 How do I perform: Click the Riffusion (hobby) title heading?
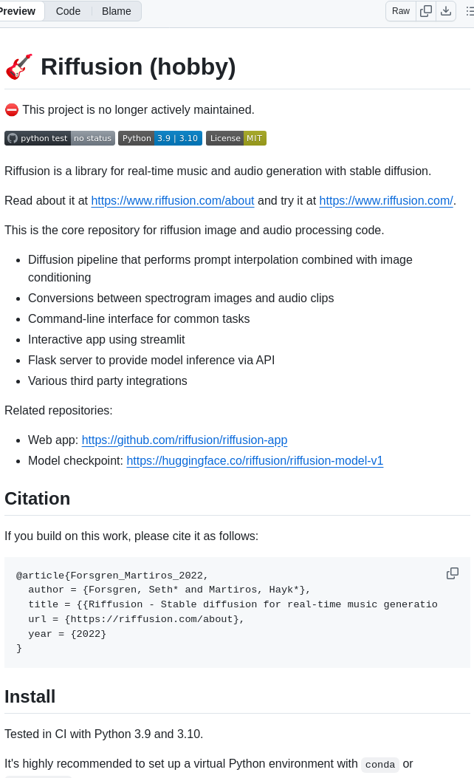point(138,66)
